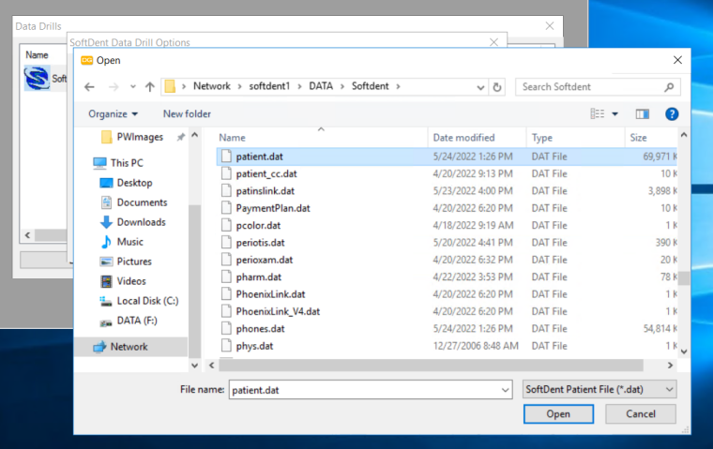Viewport: 713px width, 449px height.
Task: Select Local Disk (C:) drive
Action: (x=147, y=301)
